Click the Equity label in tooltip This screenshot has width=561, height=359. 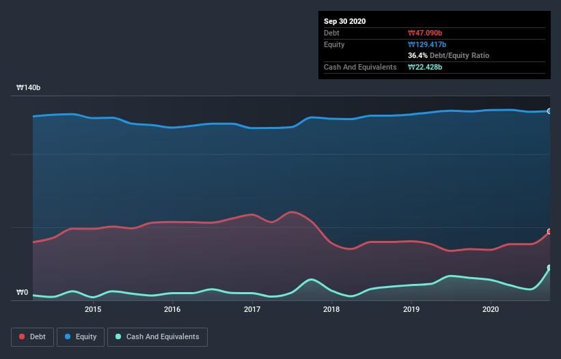click(334, 44)
